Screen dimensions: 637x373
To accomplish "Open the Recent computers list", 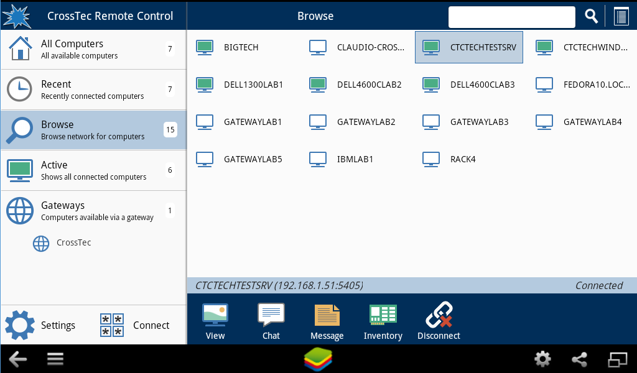I will pos(93,90).
